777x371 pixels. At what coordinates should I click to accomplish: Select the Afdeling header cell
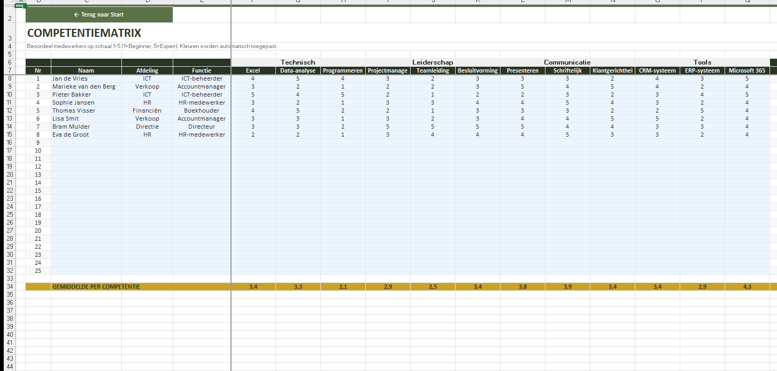pyautogui.click(x=147, y=70)
